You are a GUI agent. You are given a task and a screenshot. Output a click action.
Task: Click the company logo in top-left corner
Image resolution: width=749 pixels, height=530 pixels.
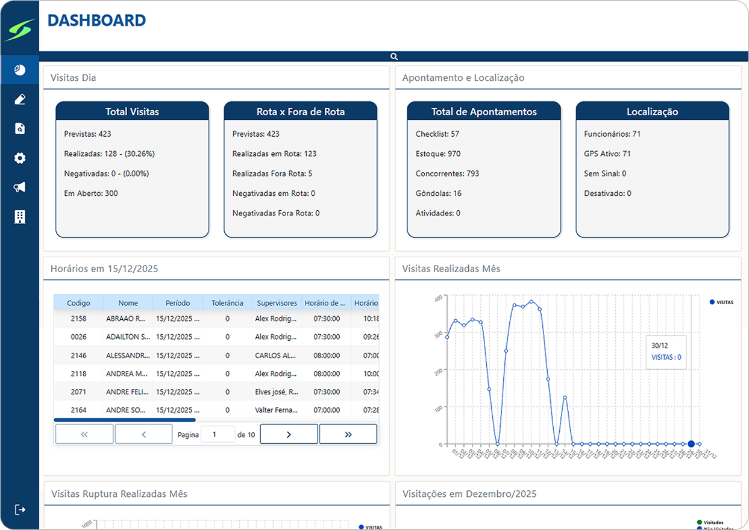[x=20, y=29]
